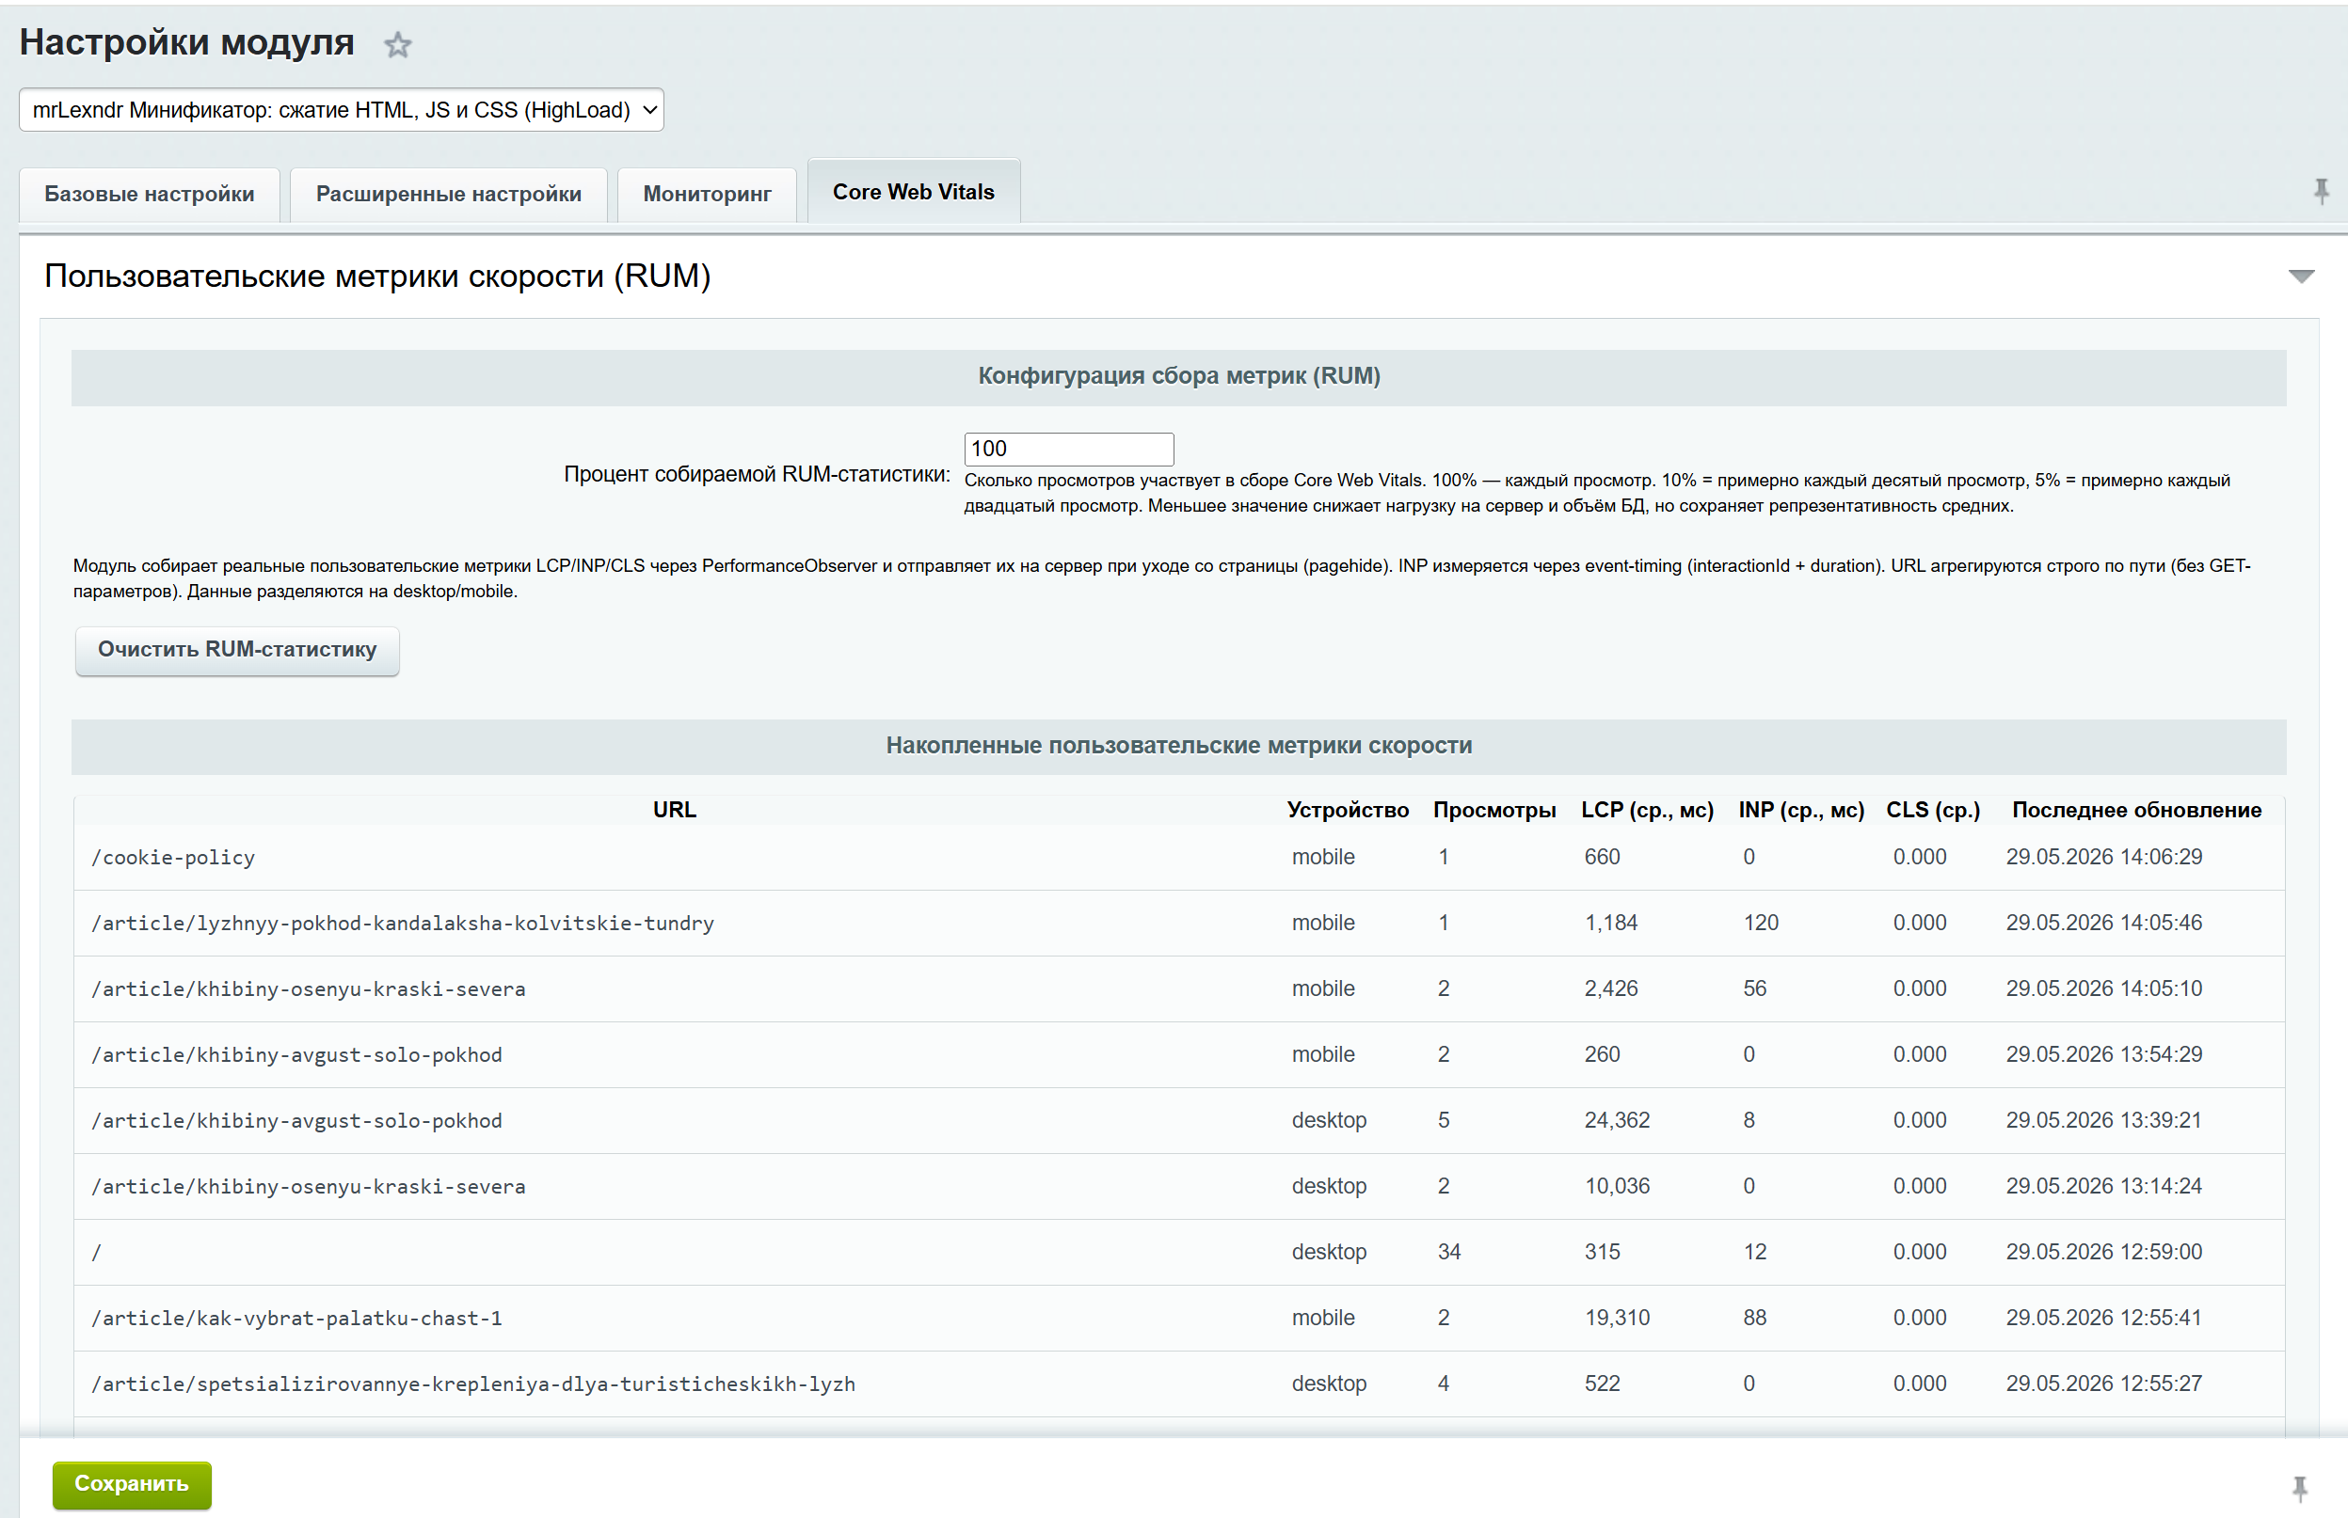The width and height of the screenshot is (2348, 1518).
Task: Click INP value 88
Action: click(x=1754, y=1319)
